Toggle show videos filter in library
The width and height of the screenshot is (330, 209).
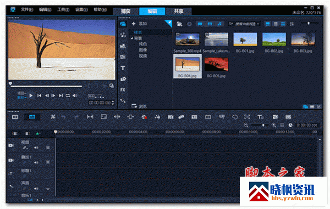click(200, 24)
